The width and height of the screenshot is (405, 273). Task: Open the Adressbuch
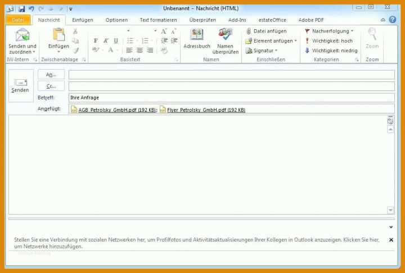(x=197, y=39)
